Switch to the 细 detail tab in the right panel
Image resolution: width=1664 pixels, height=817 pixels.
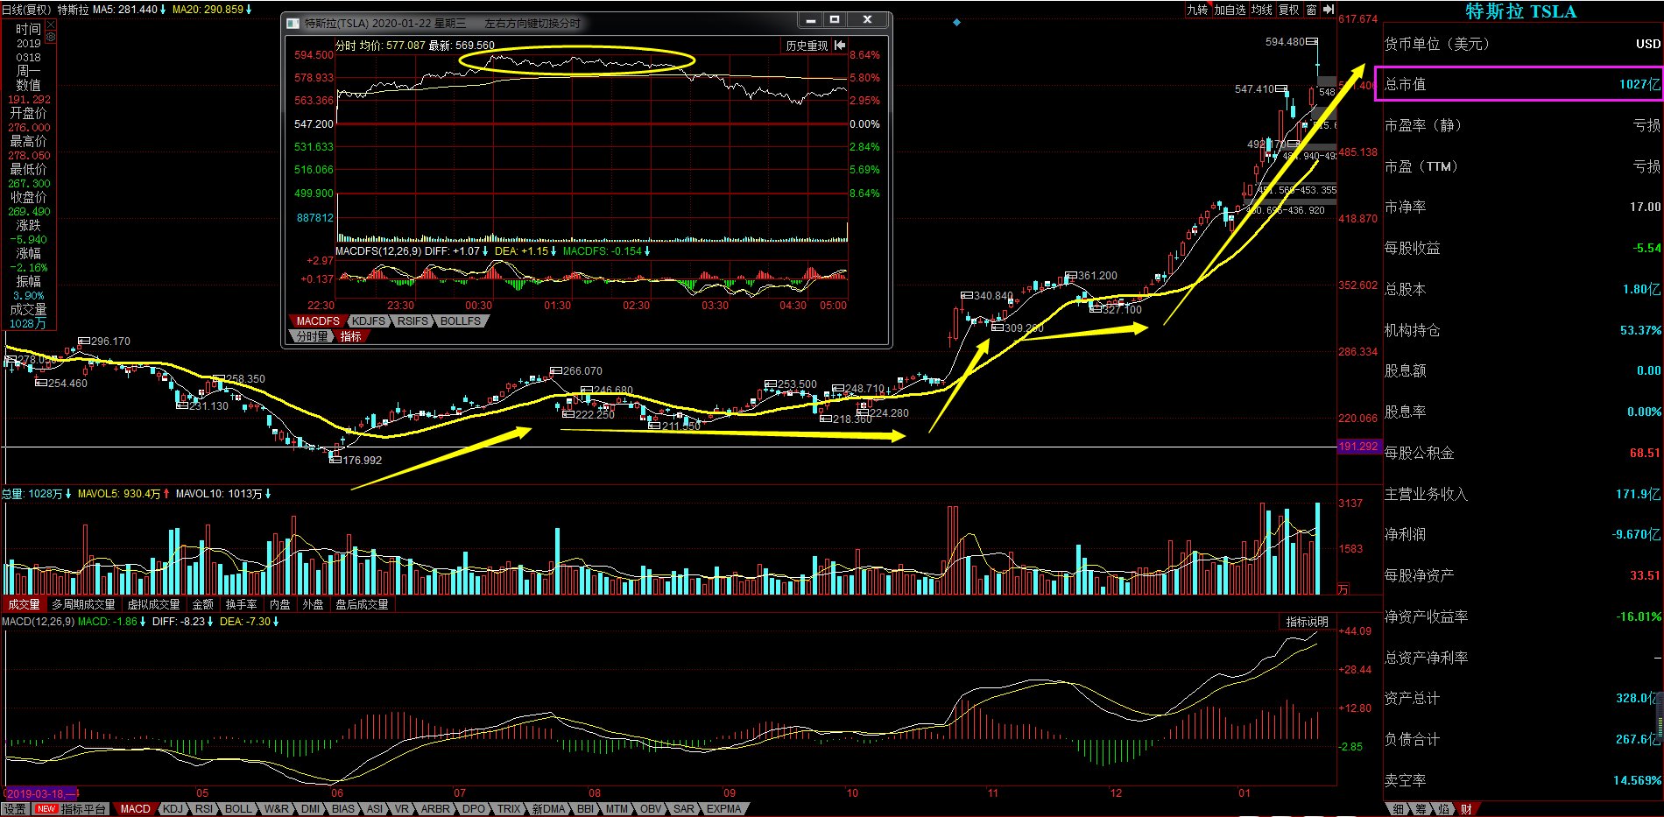pyautogui.click(x=1398, y=809)
